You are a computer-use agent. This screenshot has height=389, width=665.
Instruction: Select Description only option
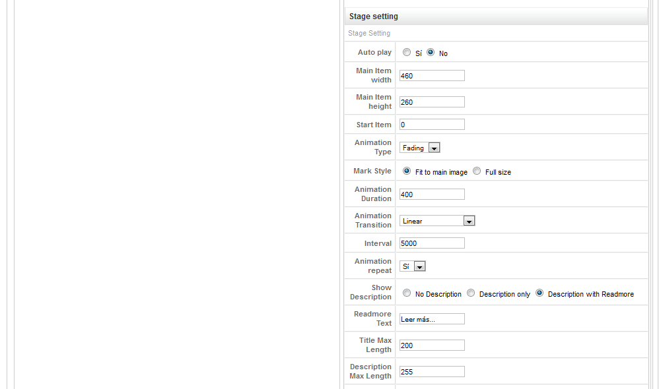click(x=471, y=293)
